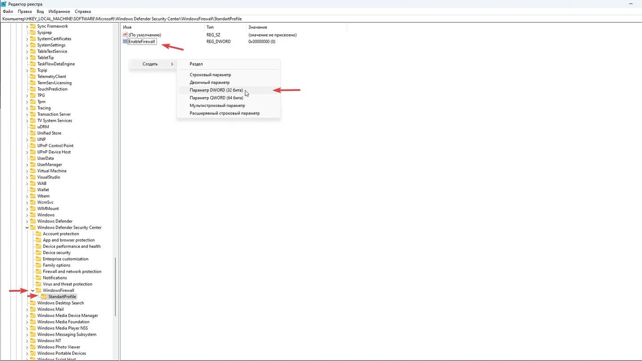Viewport: 642px width, 361px height.
Task: Select the EnableFirewall DWORD value icon
Action: pyautogui.click(x=125, y=41)
